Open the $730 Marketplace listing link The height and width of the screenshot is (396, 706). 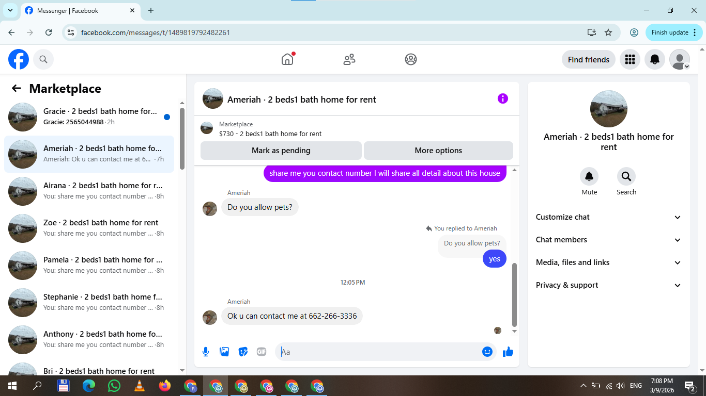coord(270,134)
